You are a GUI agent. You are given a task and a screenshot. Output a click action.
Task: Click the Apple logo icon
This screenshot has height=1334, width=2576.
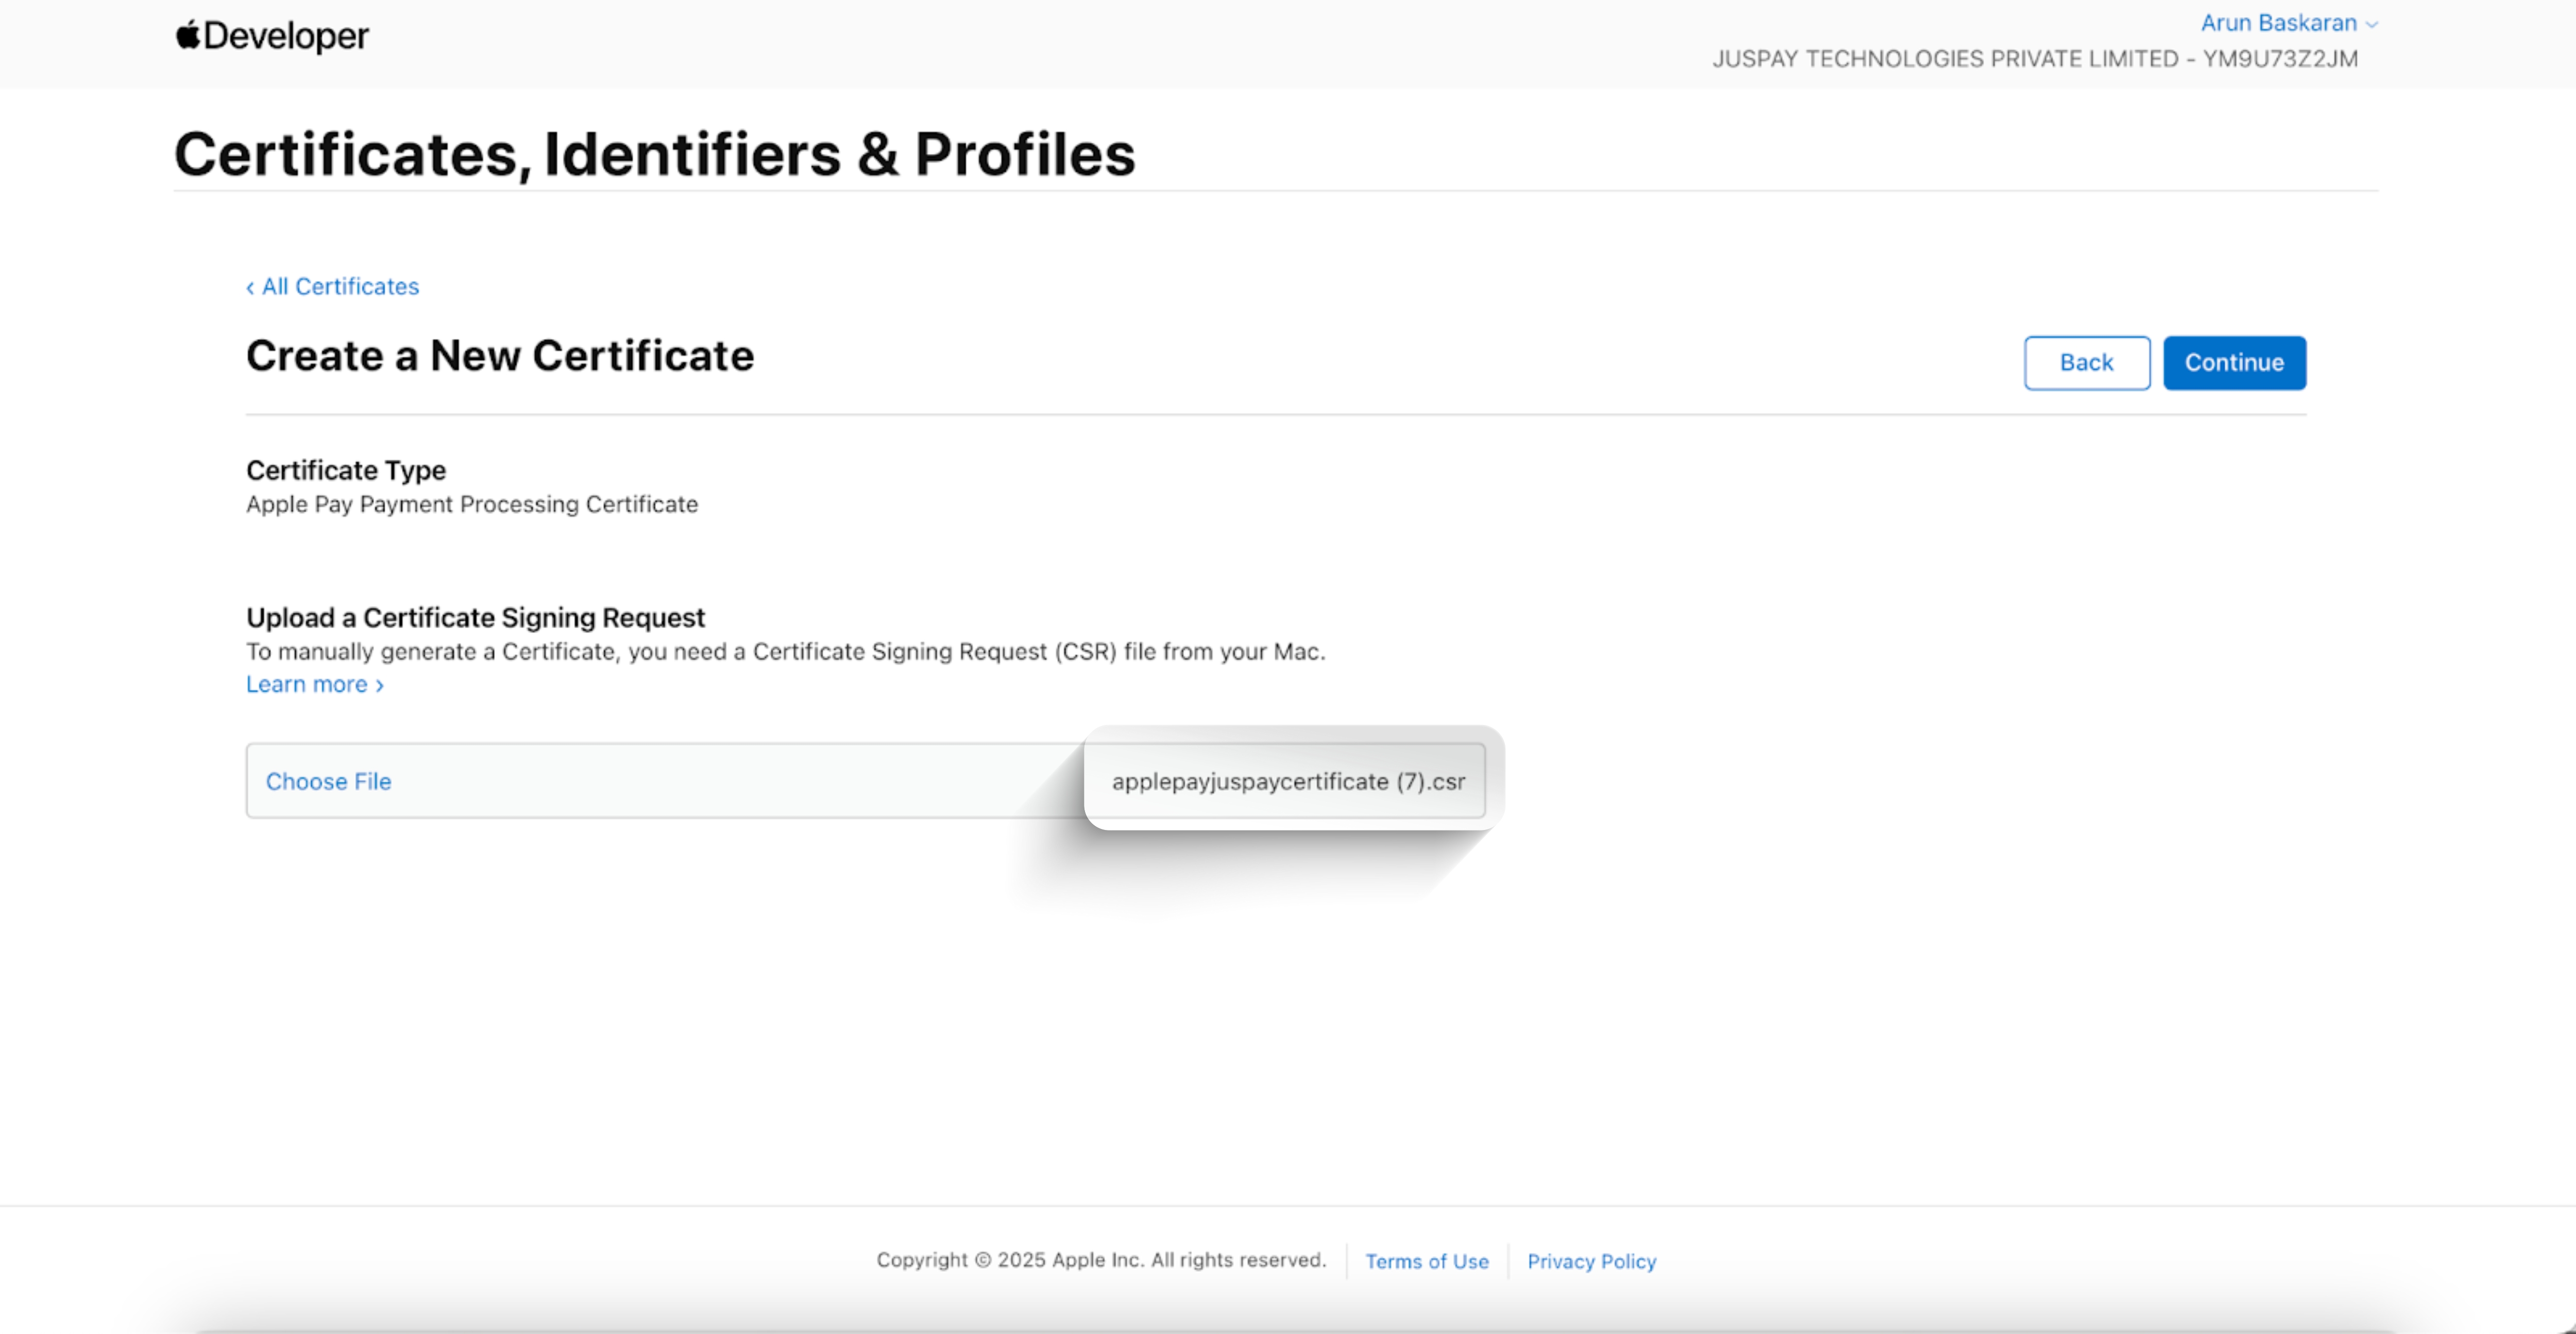pyautogui.click(x=188, y=35)
